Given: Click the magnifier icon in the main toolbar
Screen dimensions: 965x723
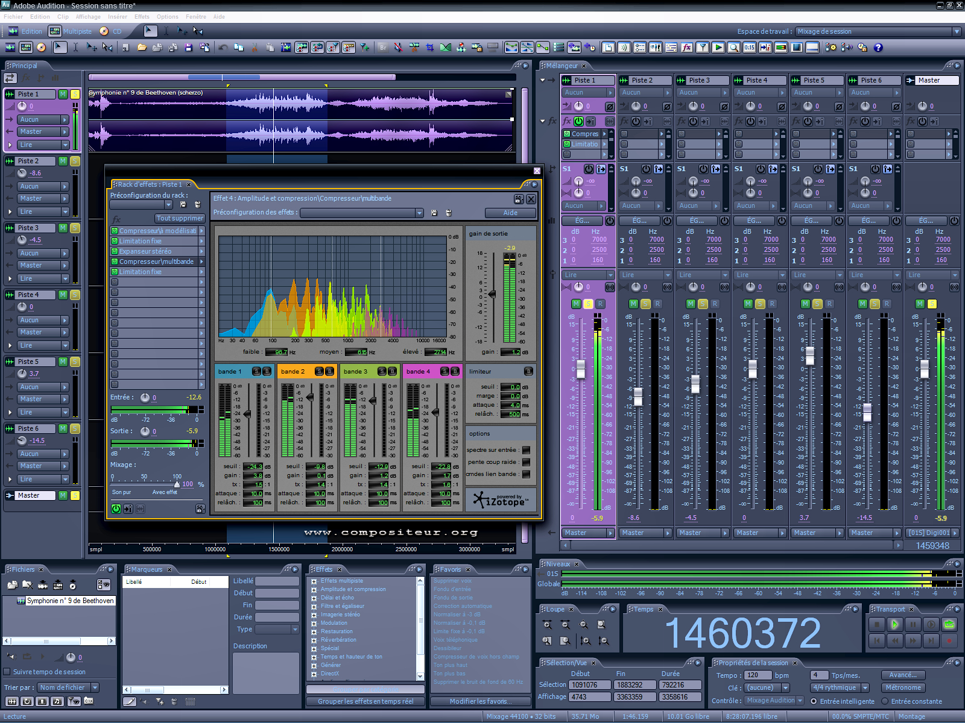Looking at the screenshot, I should [734, 47].
